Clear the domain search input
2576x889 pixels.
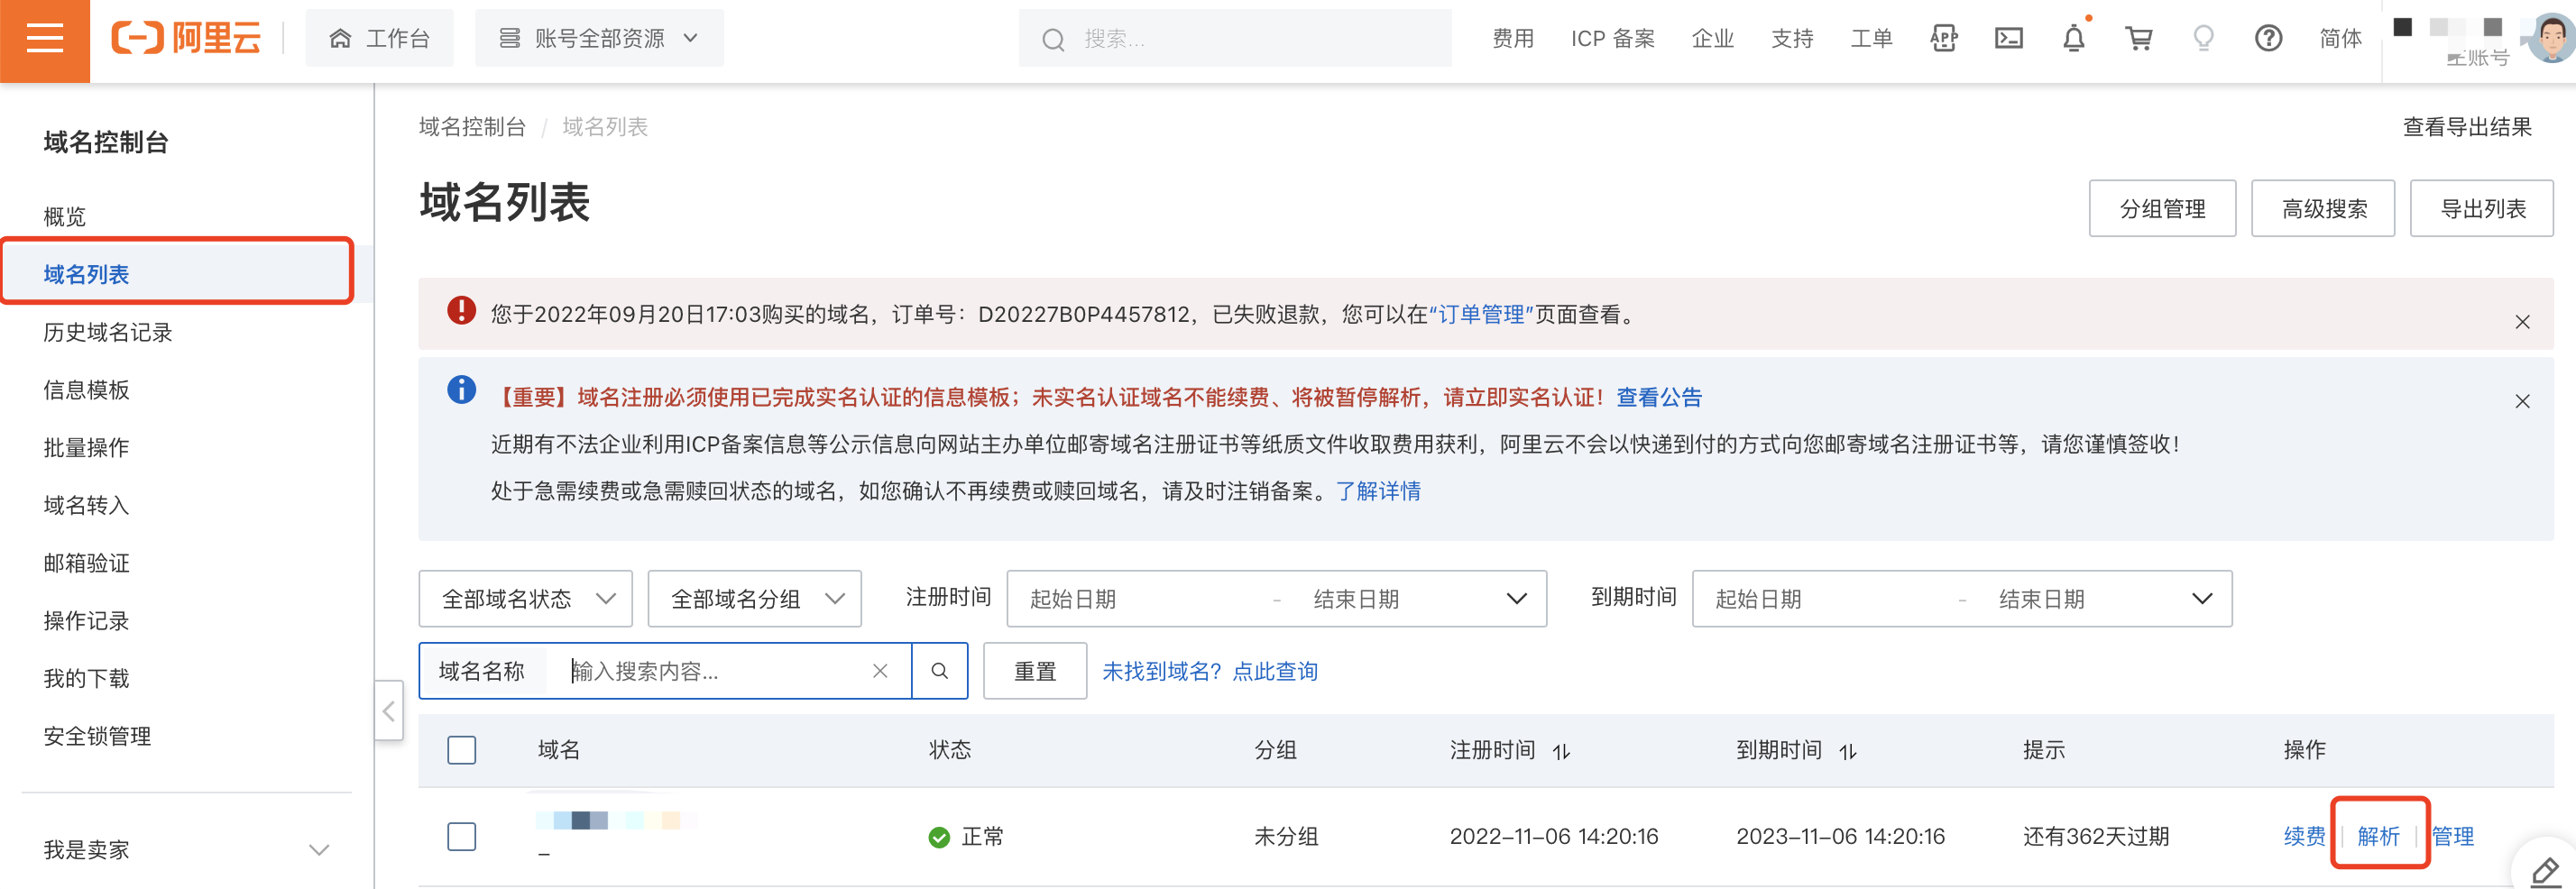(x=880, y=671)
